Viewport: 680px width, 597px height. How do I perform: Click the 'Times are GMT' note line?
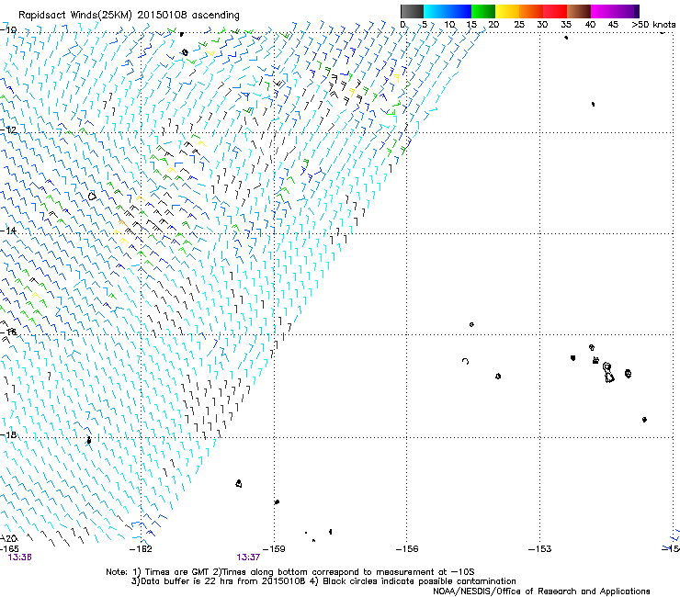coord(290,572)
